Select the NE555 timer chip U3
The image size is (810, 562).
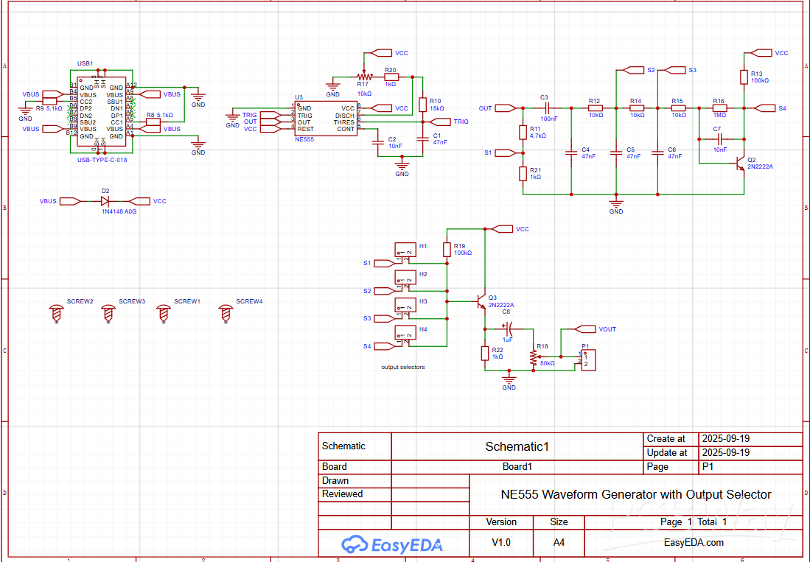coord(326,119)
